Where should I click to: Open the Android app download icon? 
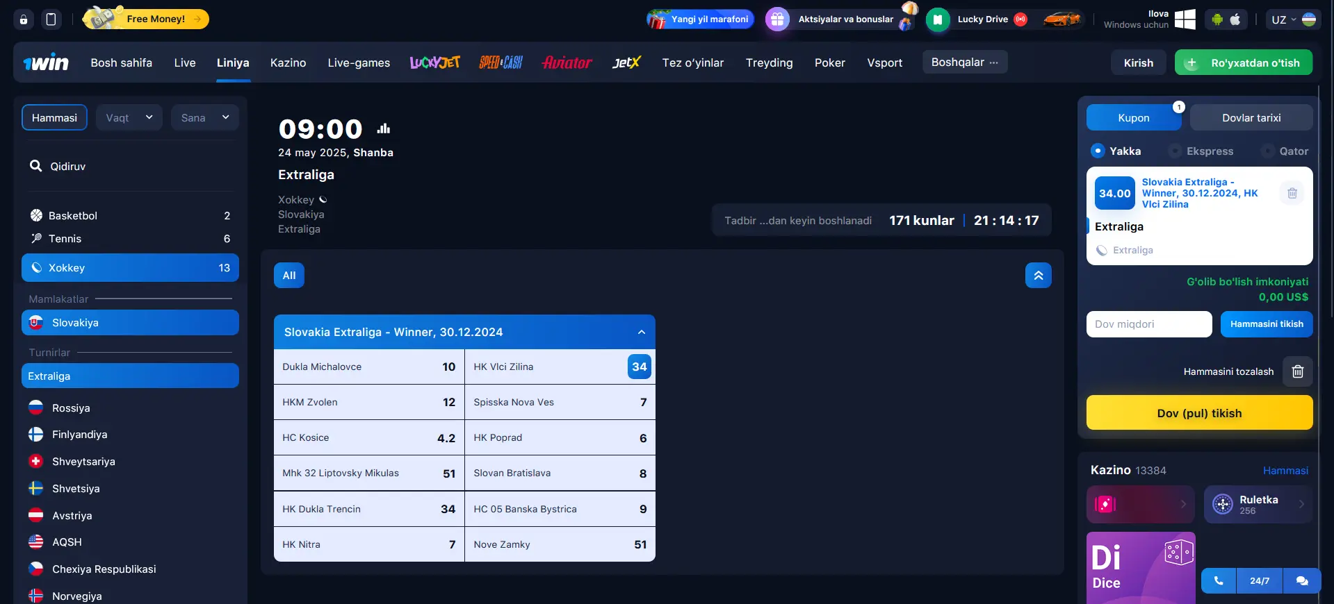coord(1217,19)
